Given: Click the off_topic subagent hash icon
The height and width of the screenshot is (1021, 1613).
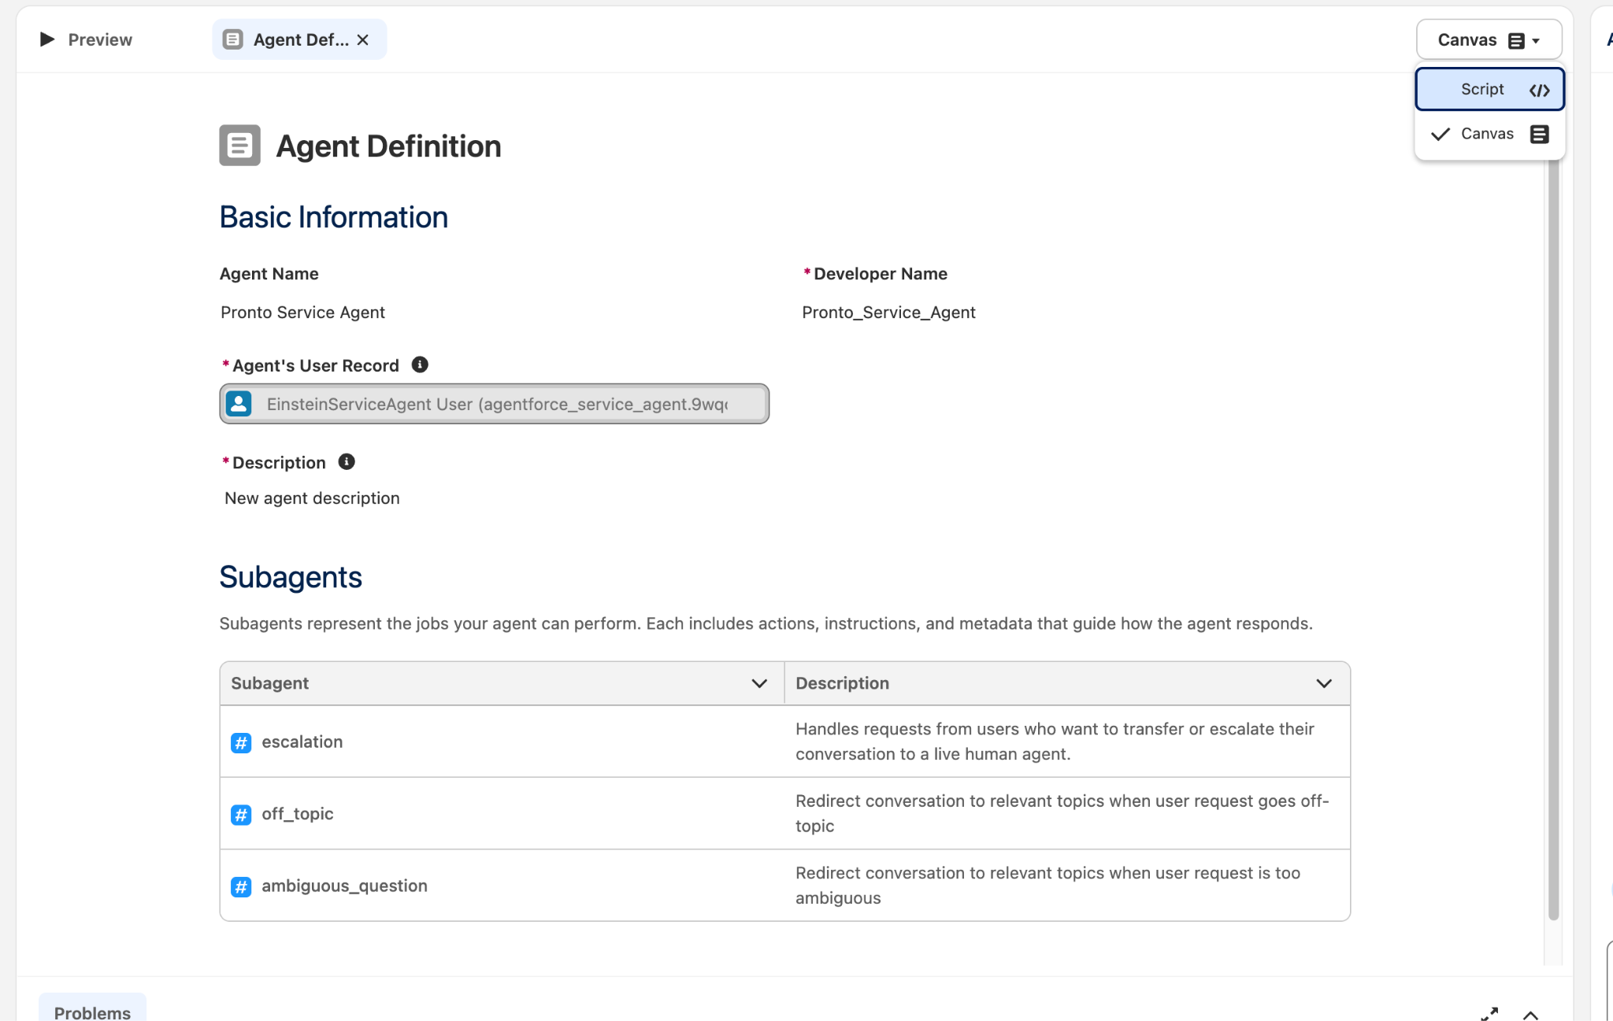Looking at the screenshot, I should pos(241,814).
